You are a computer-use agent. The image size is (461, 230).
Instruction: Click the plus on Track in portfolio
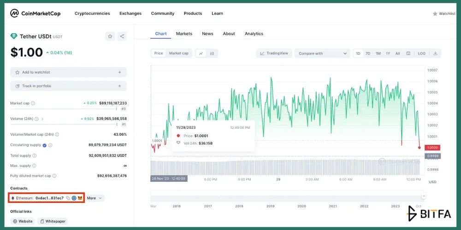tap(119, 86)
